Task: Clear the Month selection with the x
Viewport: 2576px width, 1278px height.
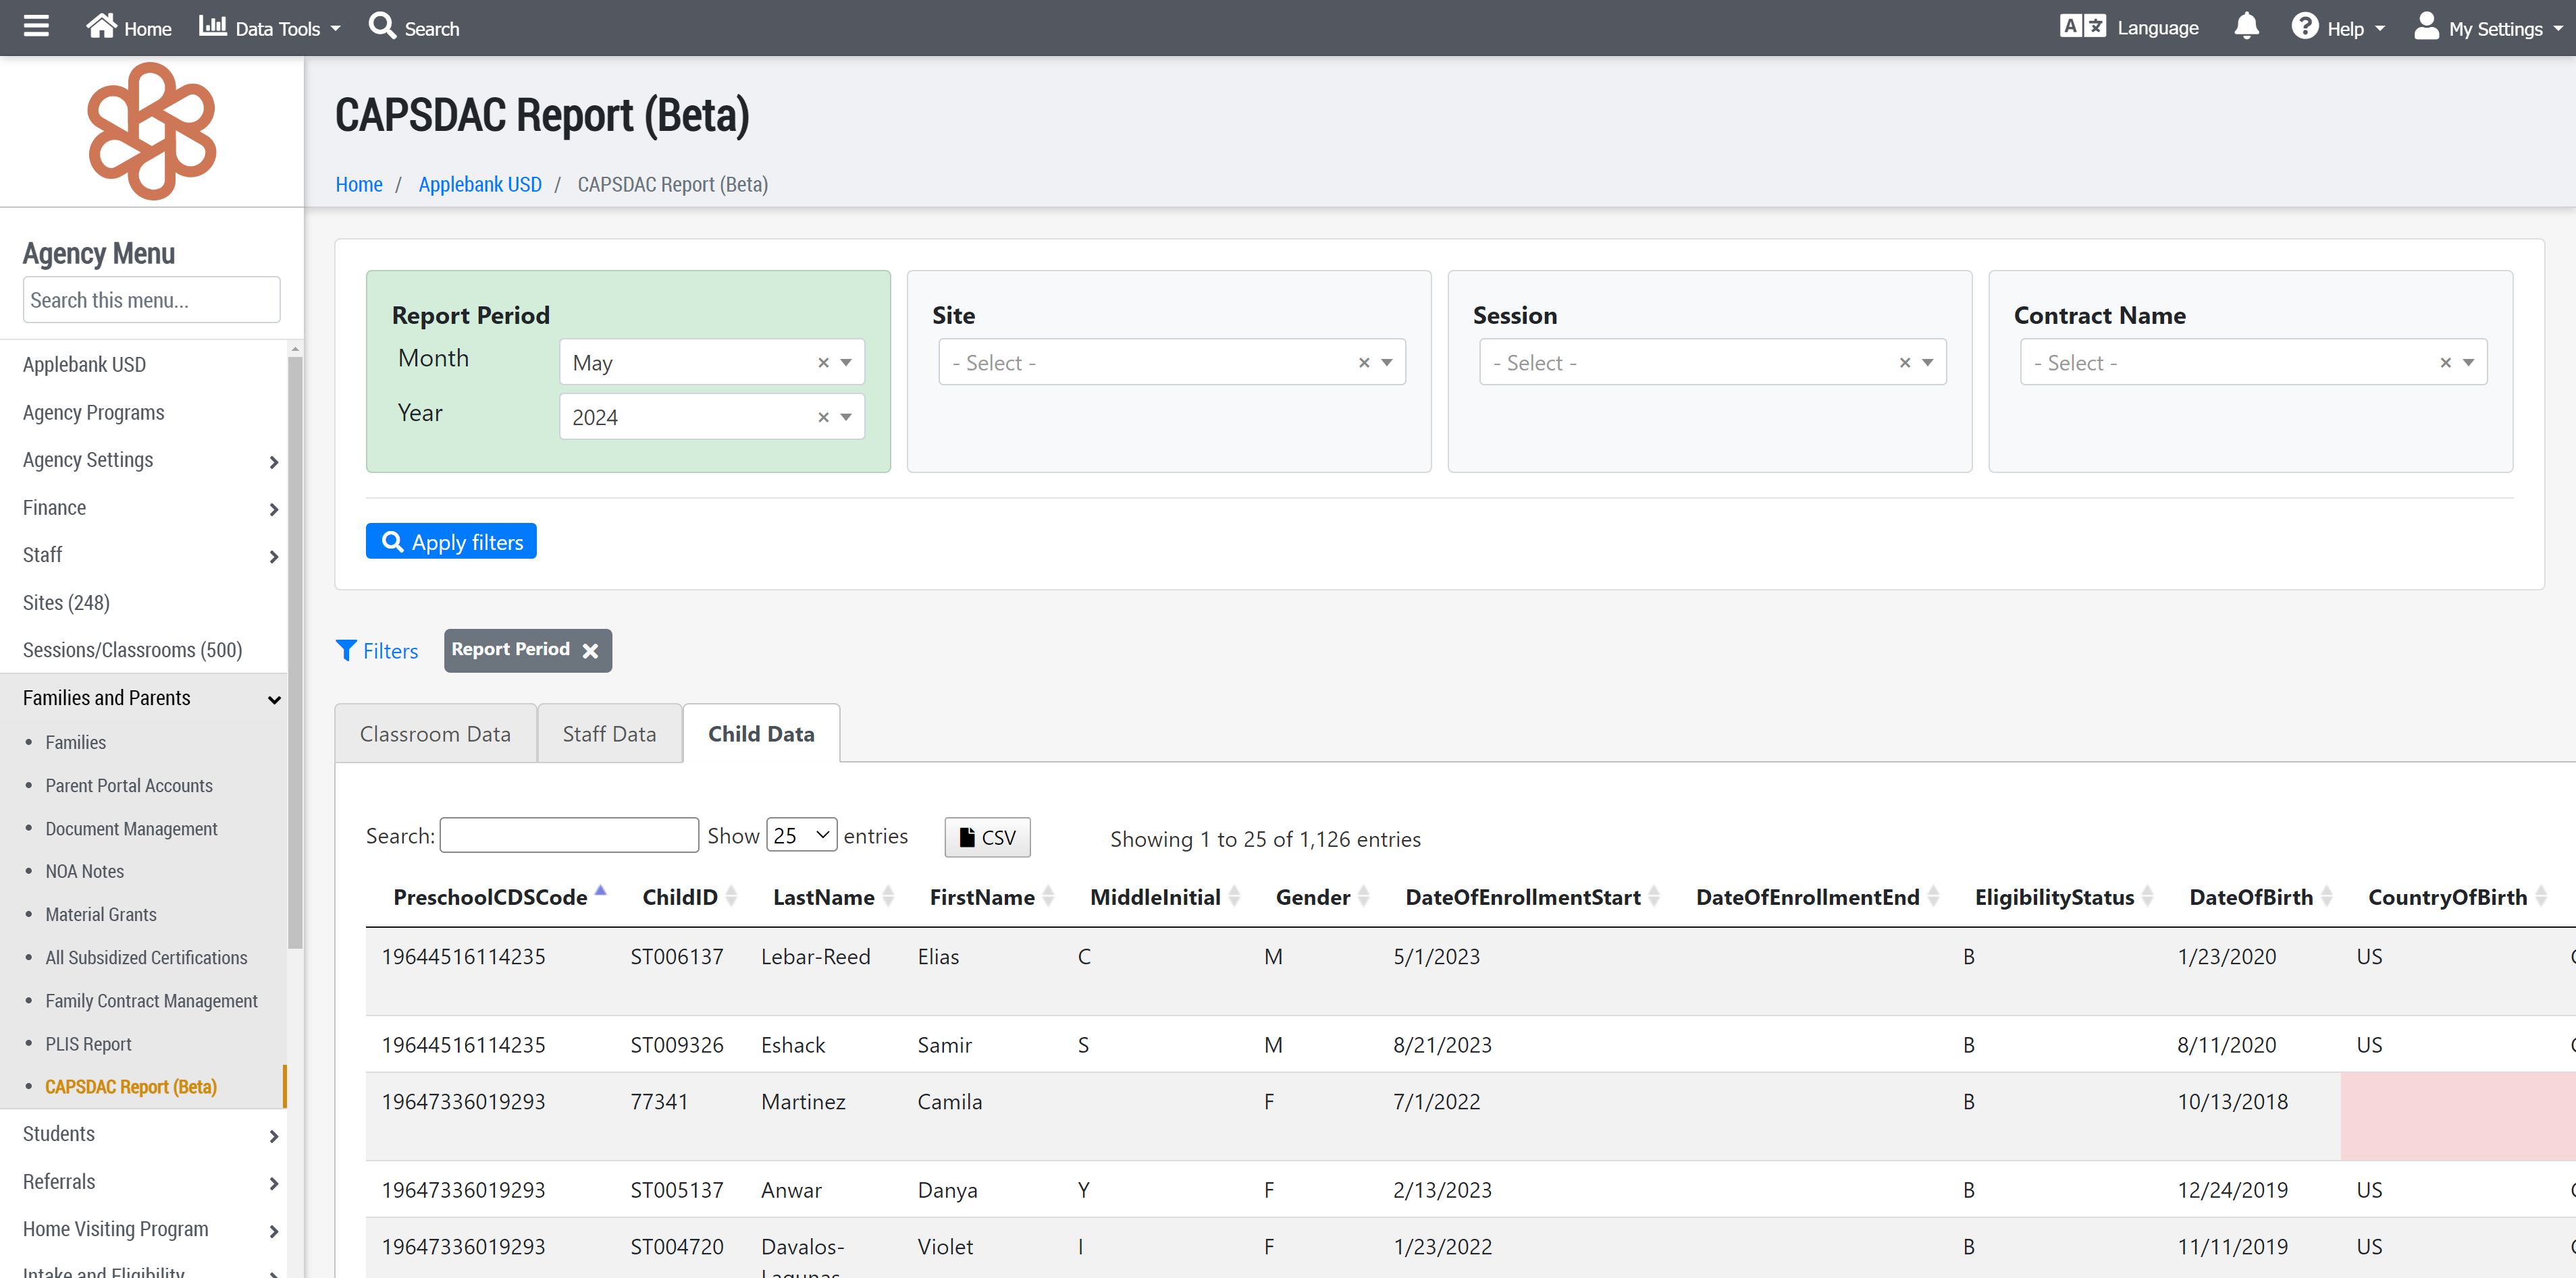Action: pos(823,363)
